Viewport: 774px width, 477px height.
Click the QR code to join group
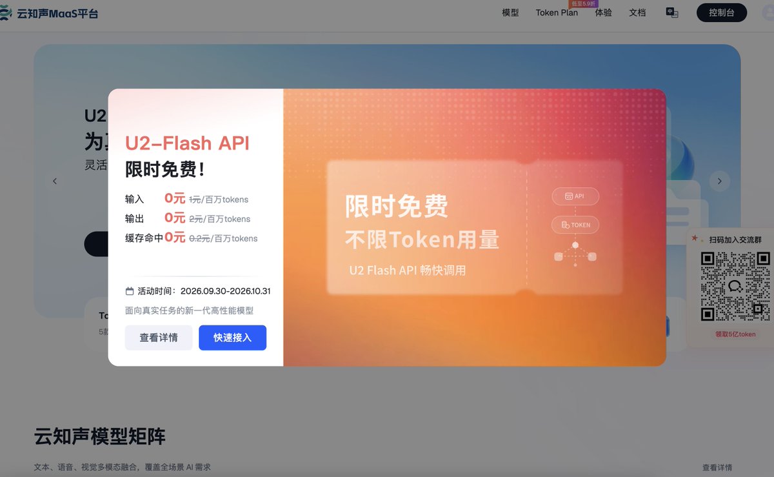click(x=735, y=286)
